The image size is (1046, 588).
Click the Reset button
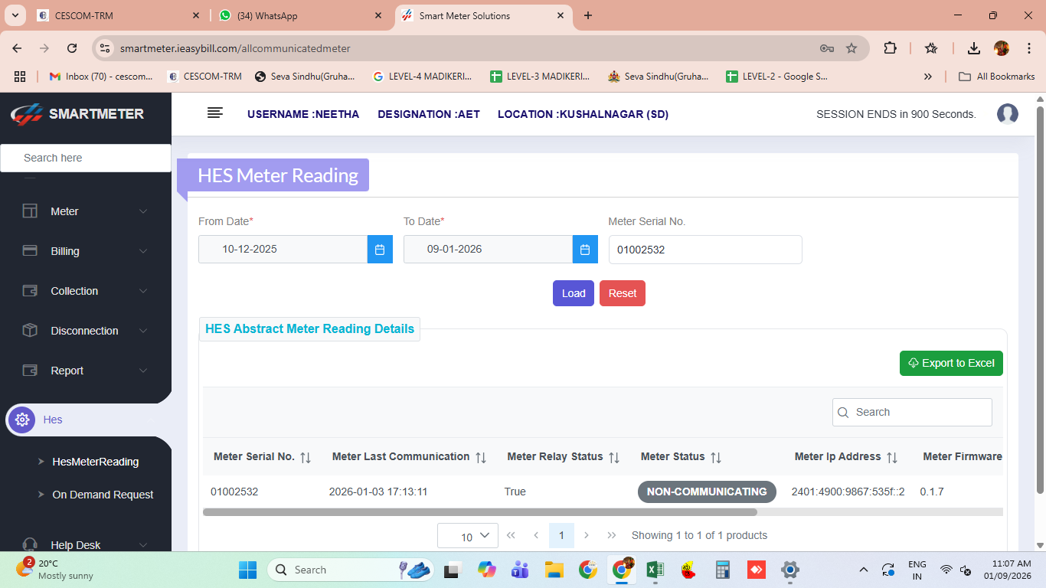tap(623, 293)
